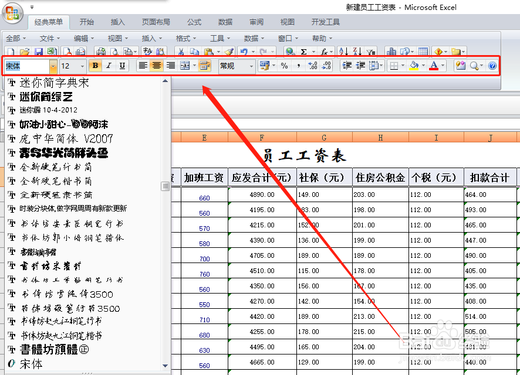
Task: Open the 文件 menu
Action: 49,39
